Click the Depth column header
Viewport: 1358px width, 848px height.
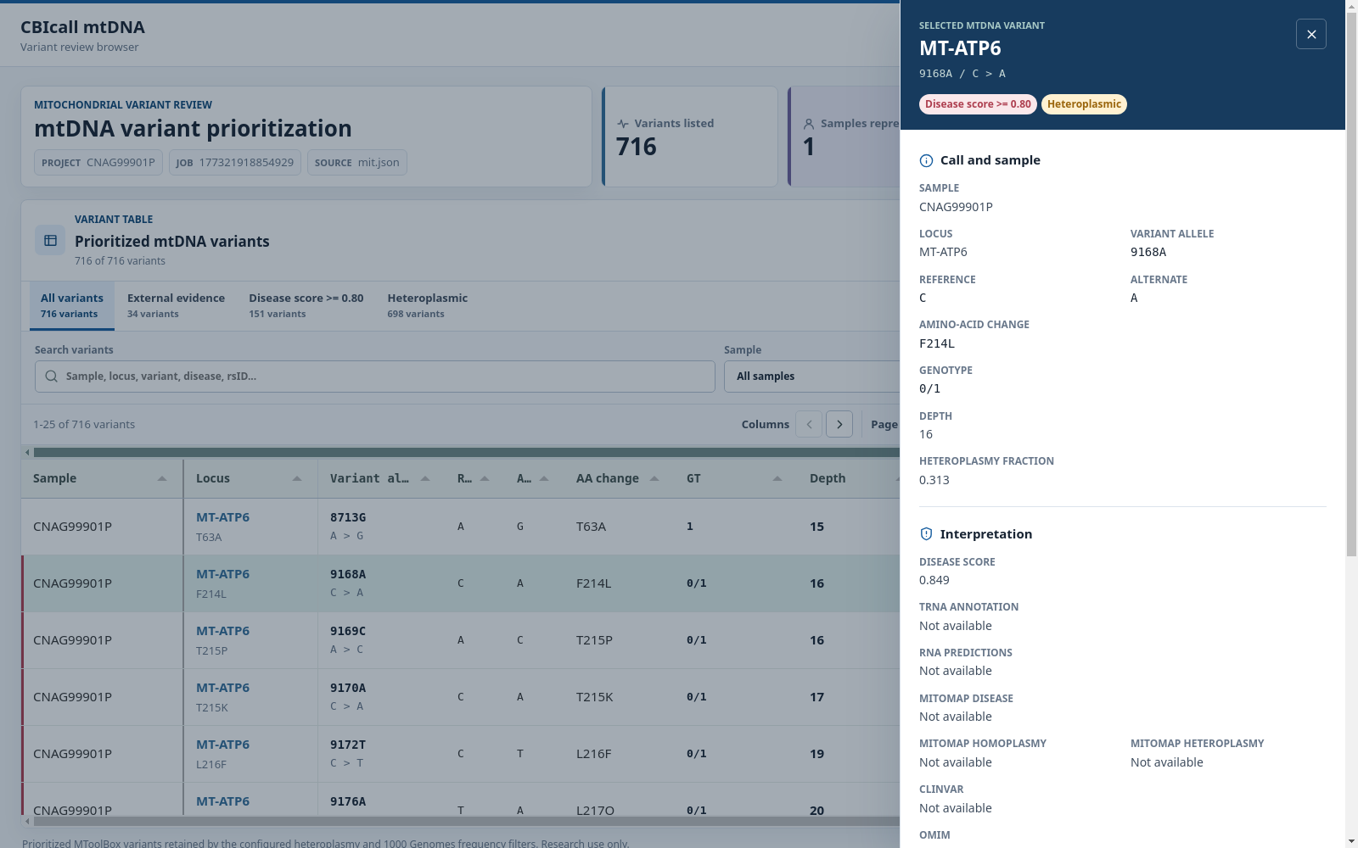point(828,478)
